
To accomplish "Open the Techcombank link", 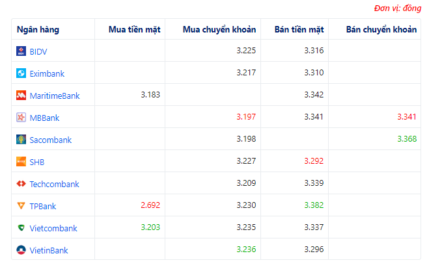I will [x=55, y=184].
